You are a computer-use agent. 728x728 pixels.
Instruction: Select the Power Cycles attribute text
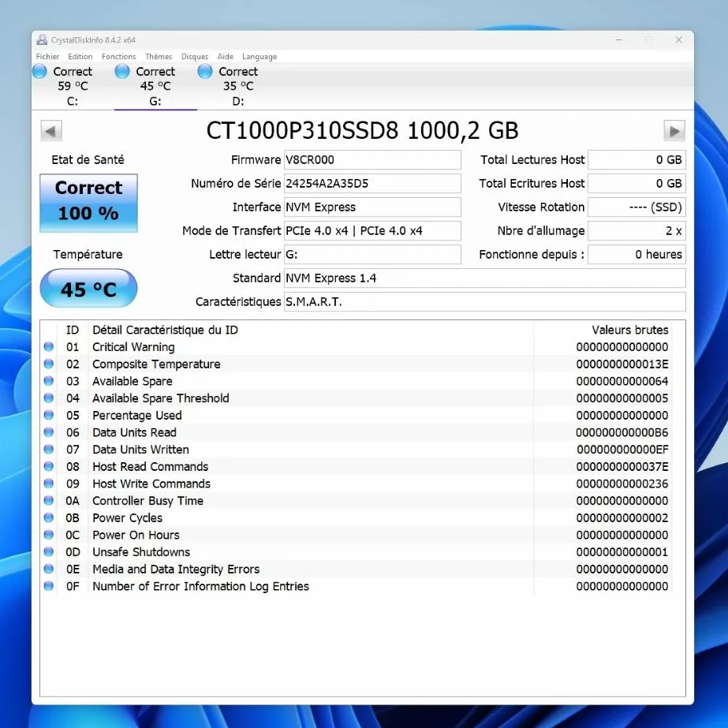(x=127, y=518)
